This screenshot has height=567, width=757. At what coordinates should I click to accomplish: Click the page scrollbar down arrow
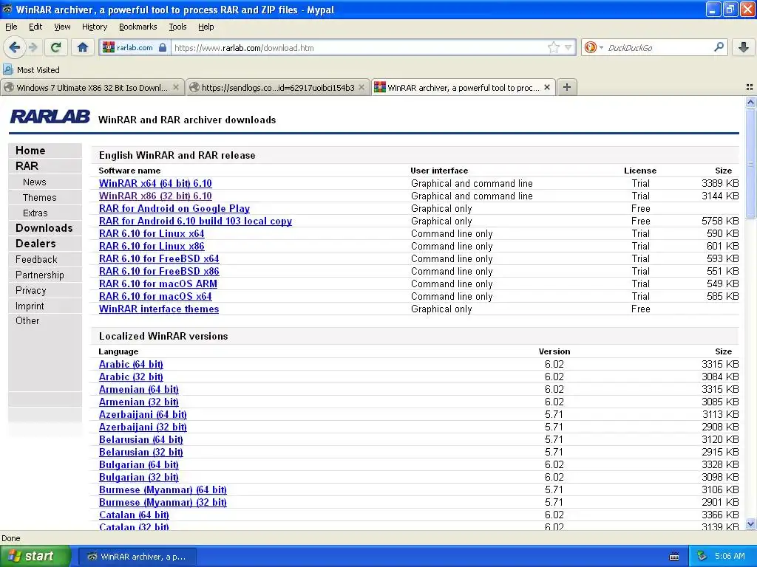(x=750, y=524)
